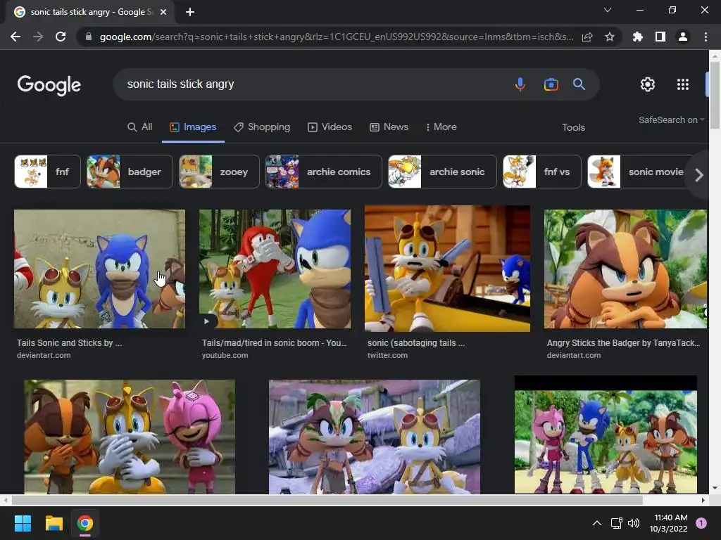Select the Images tab

[193, 127]
